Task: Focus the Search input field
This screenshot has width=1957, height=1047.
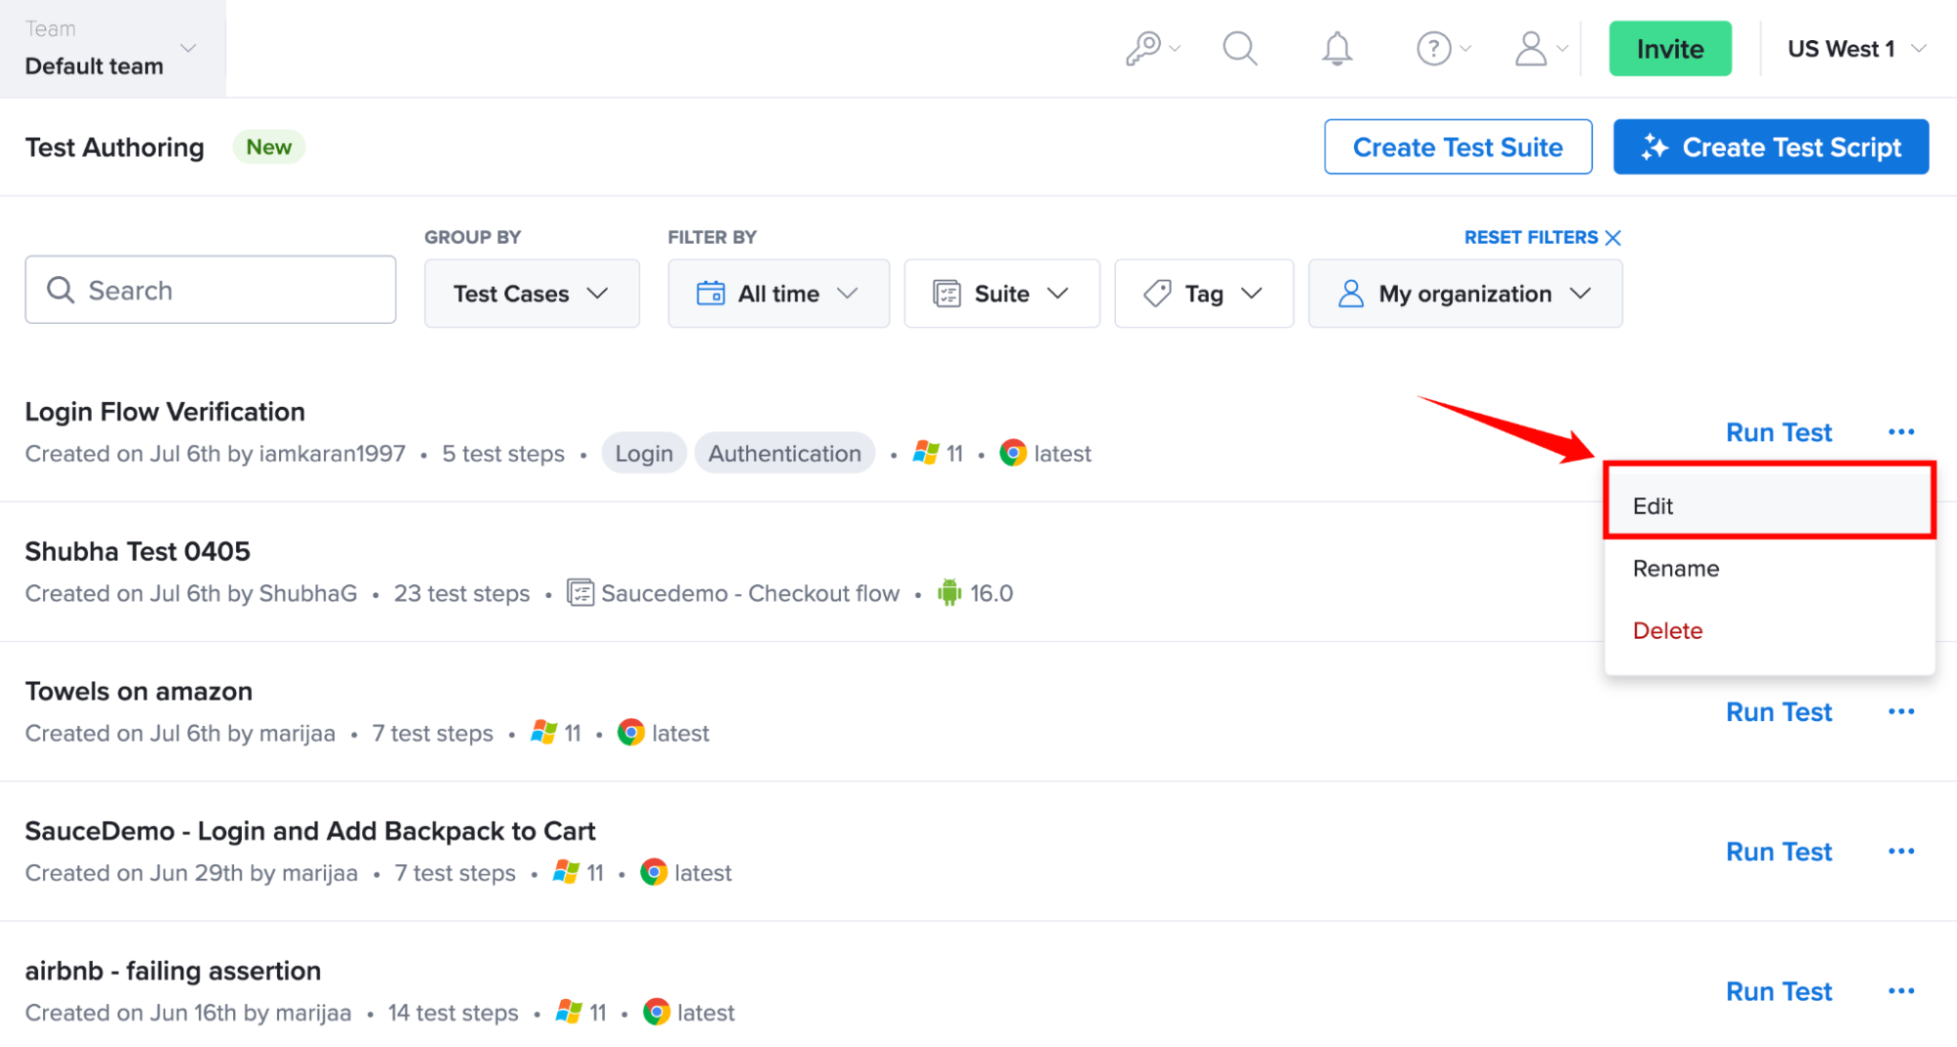Action: click(x=210, y=290)
